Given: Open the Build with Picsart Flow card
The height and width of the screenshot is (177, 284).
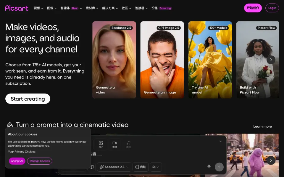Looking at the screenshot, I should (x=258, y=60).
